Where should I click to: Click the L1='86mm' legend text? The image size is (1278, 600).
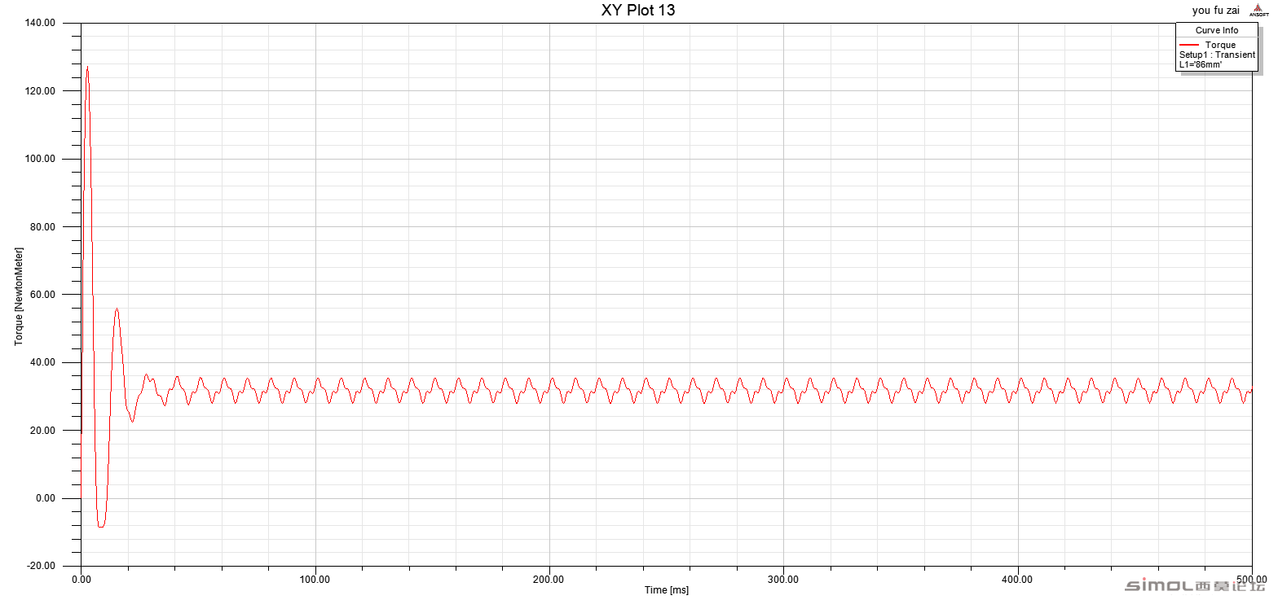click(x=1200, y=64)
